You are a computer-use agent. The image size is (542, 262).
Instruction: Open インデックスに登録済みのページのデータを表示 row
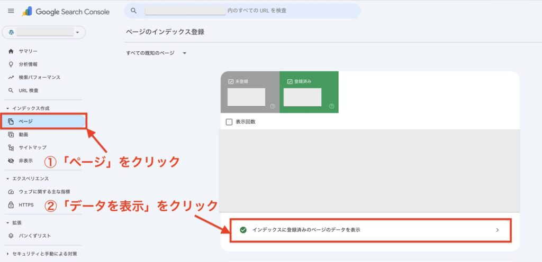click(371, 230)
